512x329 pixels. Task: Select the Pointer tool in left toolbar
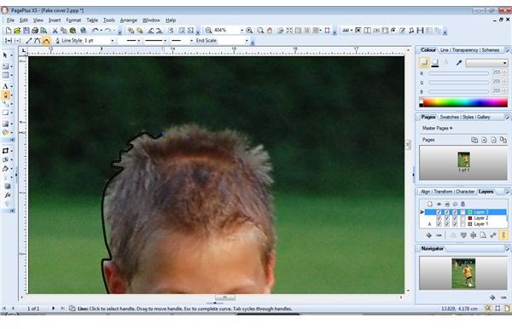click(5, 55)
